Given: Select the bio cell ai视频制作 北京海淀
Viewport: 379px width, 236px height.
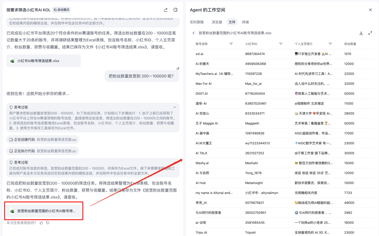Looking at the screenshot, I should [309, 103].
